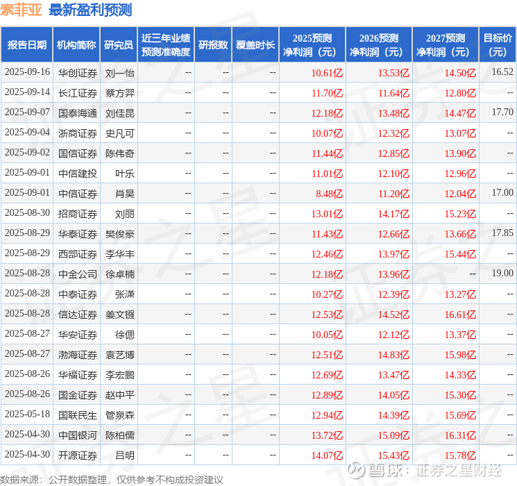Click 国联民生 institution cell
The width and height of the screenshot is (517, 486).
[x=78, y=415]
